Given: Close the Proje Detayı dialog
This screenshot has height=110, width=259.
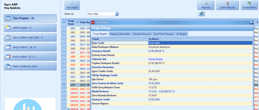Looking at the screenshot, I should click(x=251, y=23).
